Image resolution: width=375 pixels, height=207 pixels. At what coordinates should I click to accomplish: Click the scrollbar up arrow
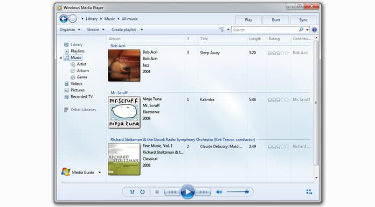(x=316, y=38)
